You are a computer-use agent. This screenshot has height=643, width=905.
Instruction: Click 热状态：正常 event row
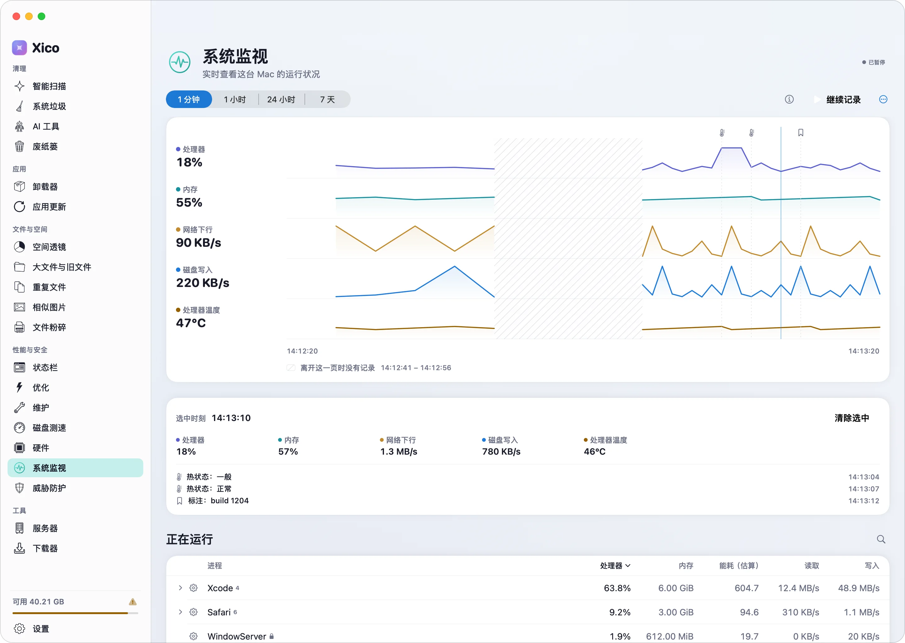(x=528, y=489)
